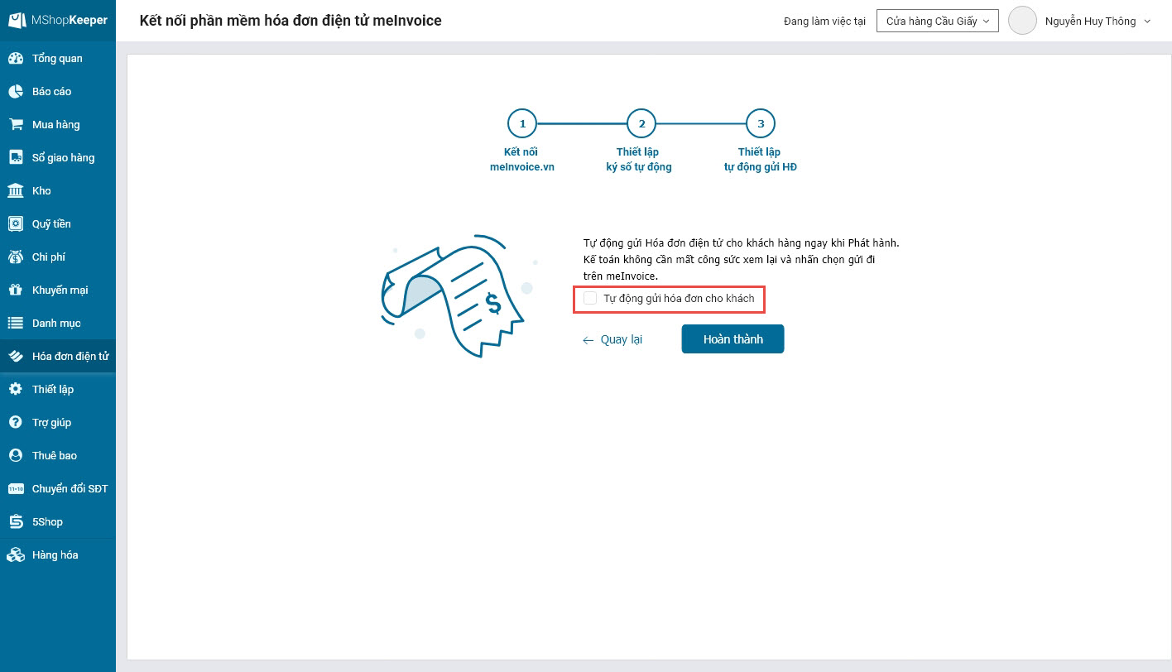Click the Mua hàng shopping cart icon
The image size is (1172, 672).
(16, 125)
